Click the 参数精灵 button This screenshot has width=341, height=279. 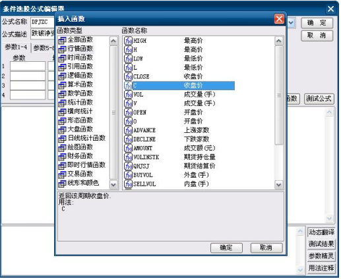321,256
